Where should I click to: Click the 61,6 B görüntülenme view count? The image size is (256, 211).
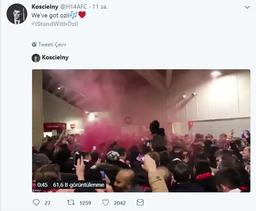[x=79, y=185]
